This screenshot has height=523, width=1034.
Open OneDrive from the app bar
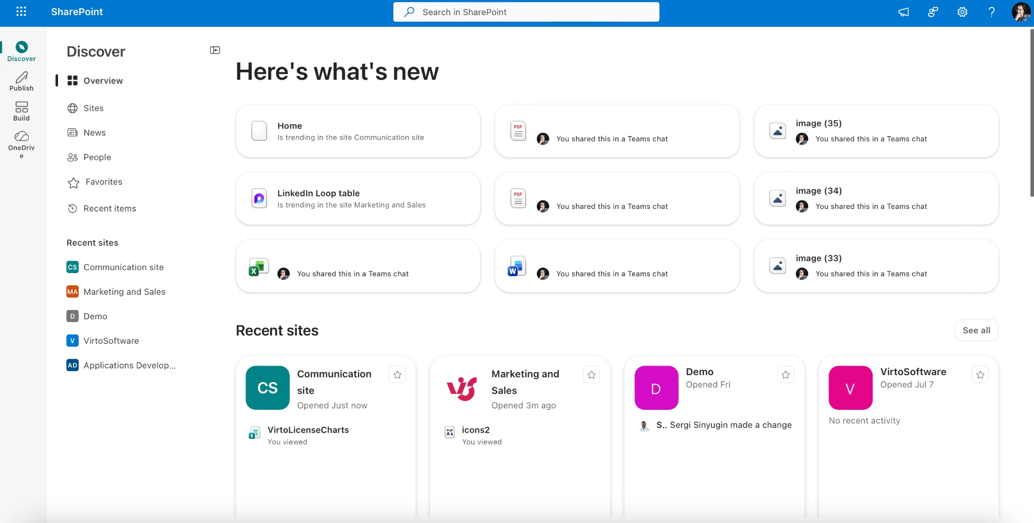click(x=21, y=144)
